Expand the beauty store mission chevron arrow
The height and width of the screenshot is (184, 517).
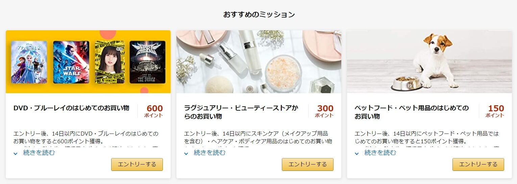click(186, 153)
